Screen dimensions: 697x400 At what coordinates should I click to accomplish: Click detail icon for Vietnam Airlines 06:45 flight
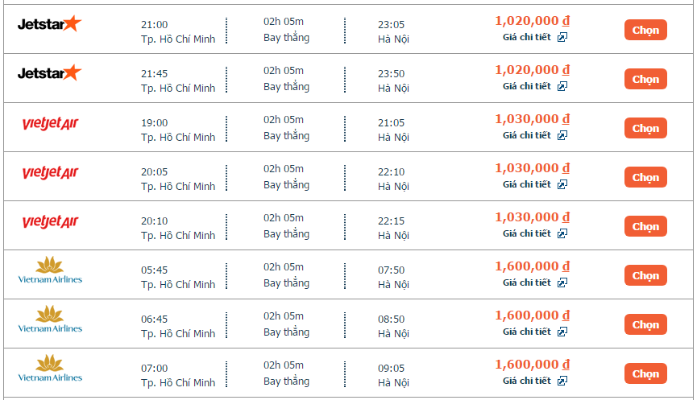(x=562, y=332)
